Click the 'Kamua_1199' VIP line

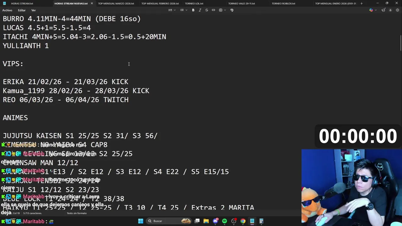pyautogui.click(x=76, y=91)
